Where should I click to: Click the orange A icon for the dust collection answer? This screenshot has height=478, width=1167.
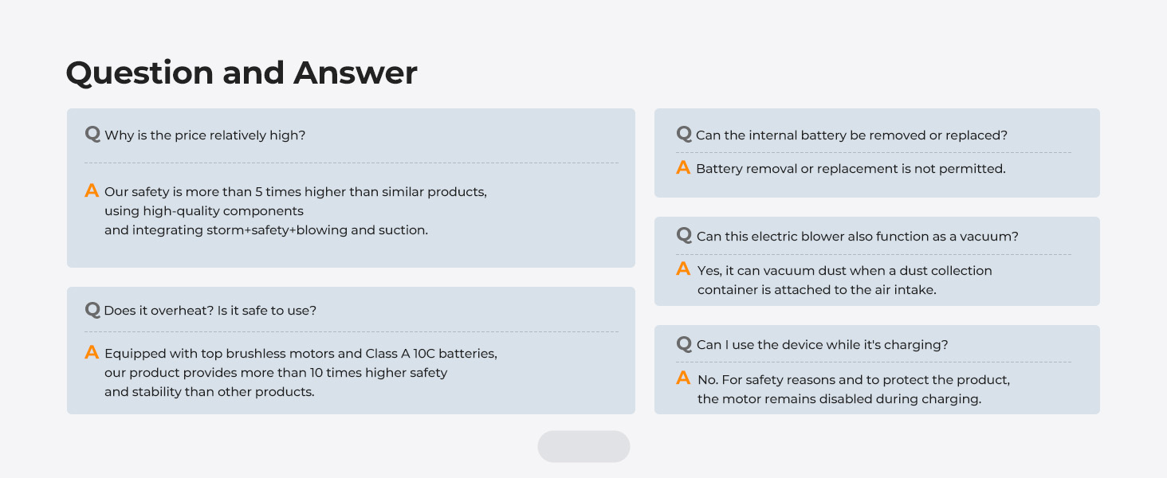point(683,269)
